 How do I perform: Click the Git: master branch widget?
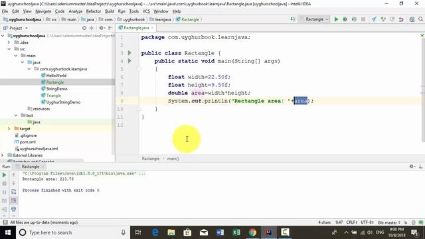[x=388, y=222]
